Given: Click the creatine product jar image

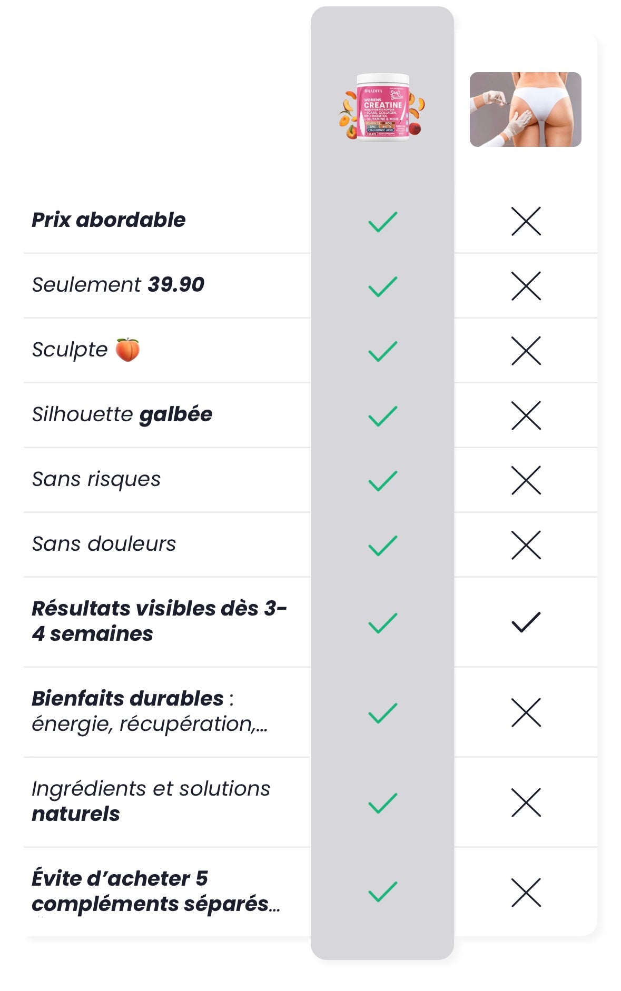Looking at the screenshot, I should coord(382,107).
